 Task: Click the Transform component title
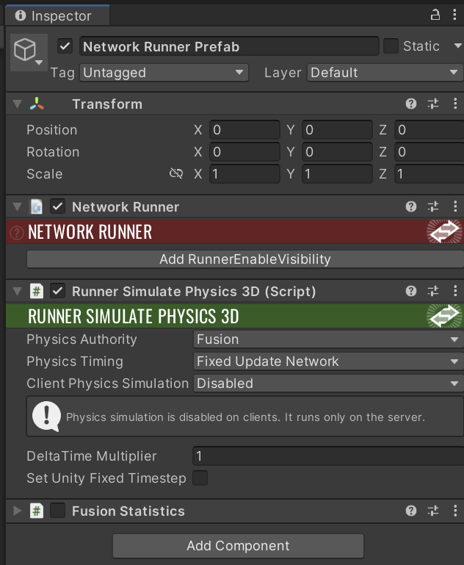[x=107, y=104]
